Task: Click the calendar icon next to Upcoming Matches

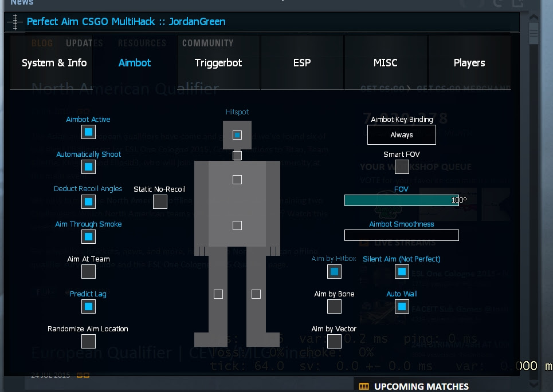Action: [364, 386]
